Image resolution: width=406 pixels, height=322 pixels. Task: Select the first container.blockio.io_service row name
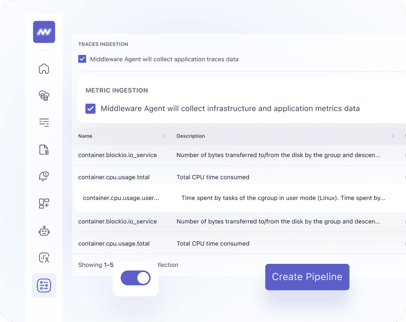click(118, 155)
